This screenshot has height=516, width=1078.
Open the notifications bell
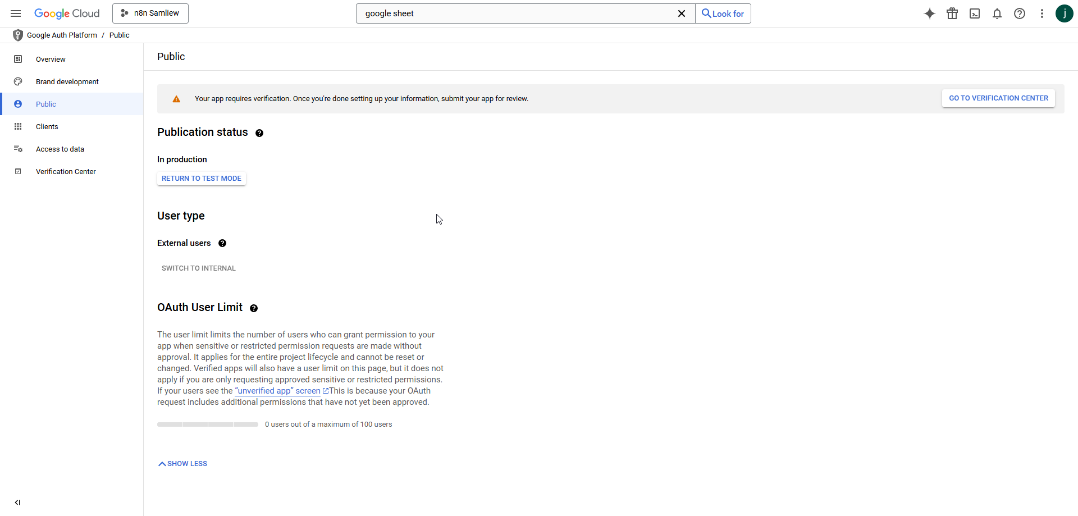pos(997,13)
